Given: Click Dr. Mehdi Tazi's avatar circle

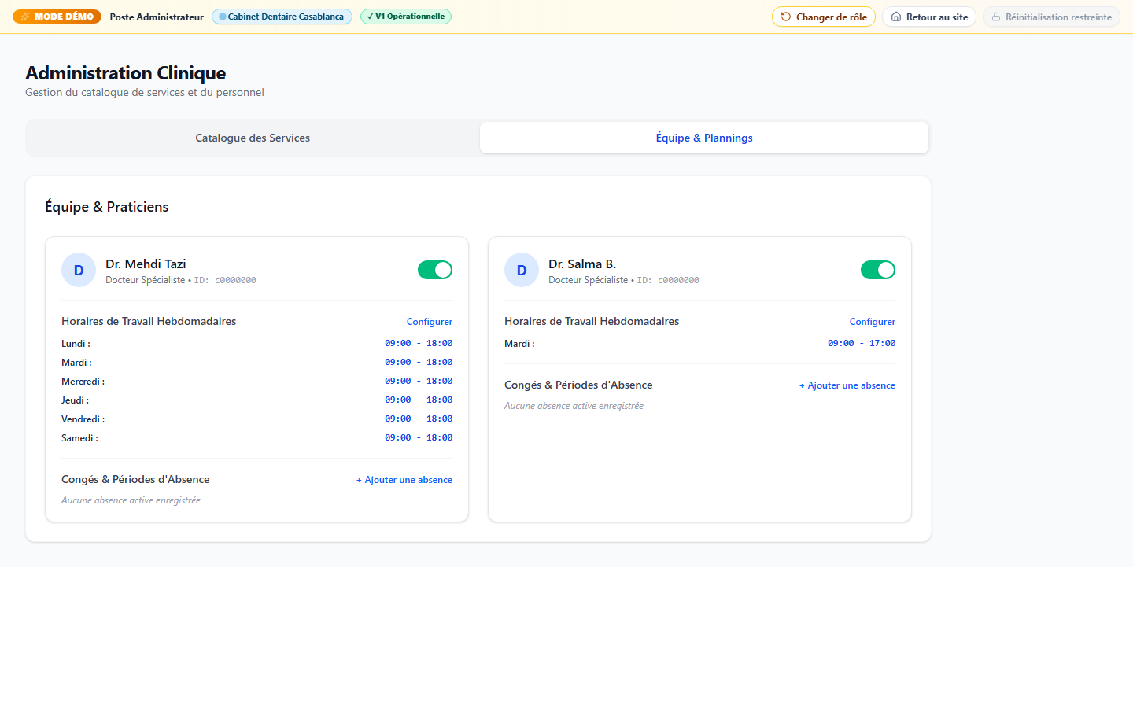Looking at the screenshot, I should (79, 270).
